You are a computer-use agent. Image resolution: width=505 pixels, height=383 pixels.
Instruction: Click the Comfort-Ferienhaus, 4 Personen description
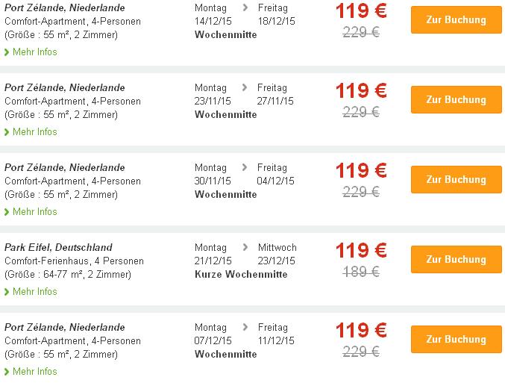[74, 261]
